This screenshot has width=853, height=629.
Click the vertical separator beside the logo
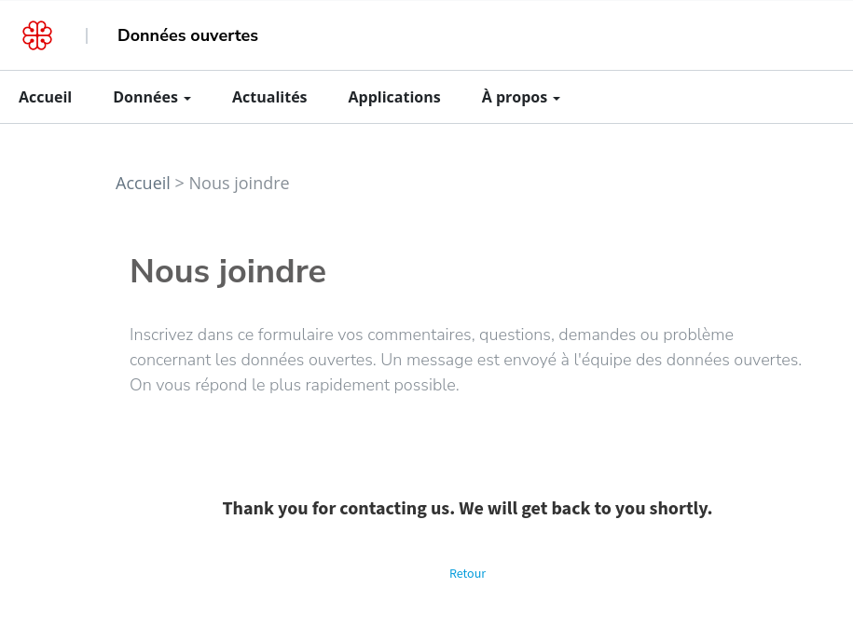click(x=87, y=36)
